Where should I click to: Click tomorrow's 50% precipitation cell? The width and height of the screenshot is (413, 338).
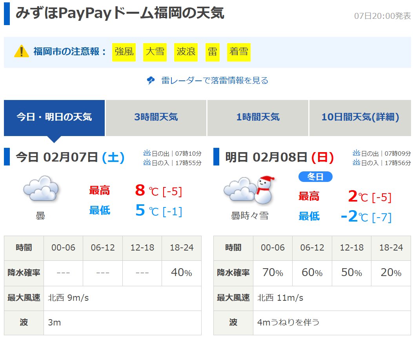(x=352, y=273)
